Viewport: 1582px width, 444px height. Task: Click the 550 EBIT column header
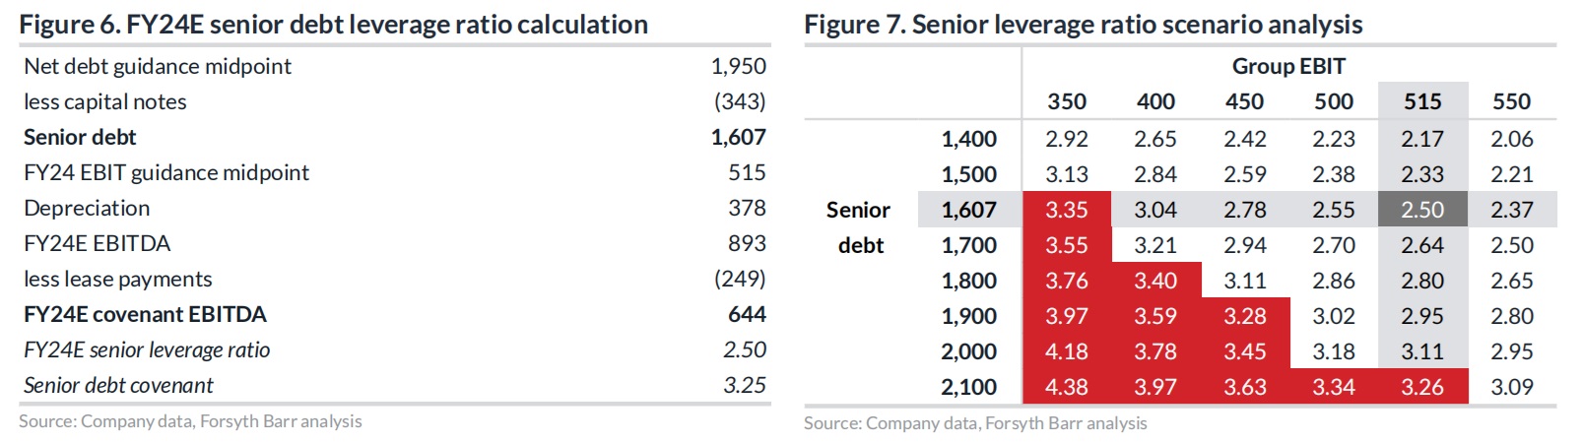pyautogui.click(x=1511, y=101)
